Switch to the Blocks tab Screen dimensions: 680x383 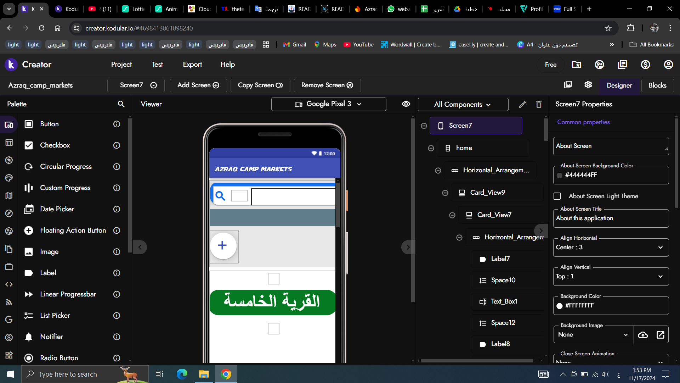657,85
